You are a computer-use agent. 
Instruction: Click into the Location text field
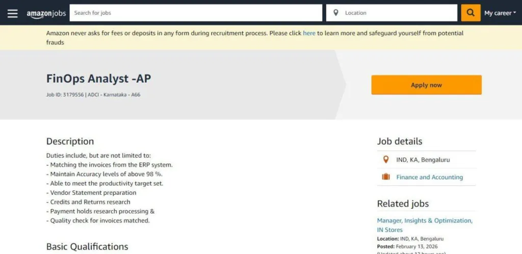tap(398, 13)
